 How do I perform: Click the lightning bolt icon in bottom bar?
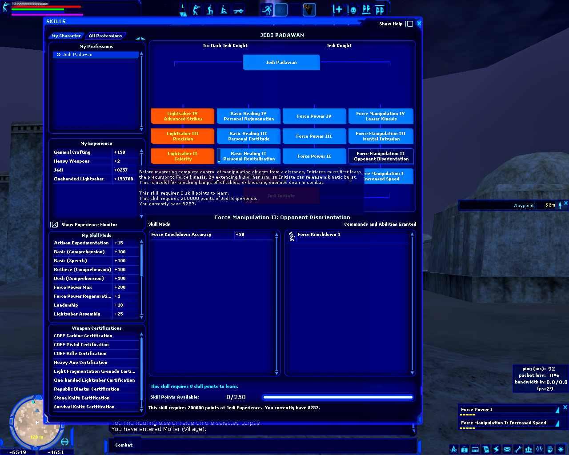pos(496,449)
